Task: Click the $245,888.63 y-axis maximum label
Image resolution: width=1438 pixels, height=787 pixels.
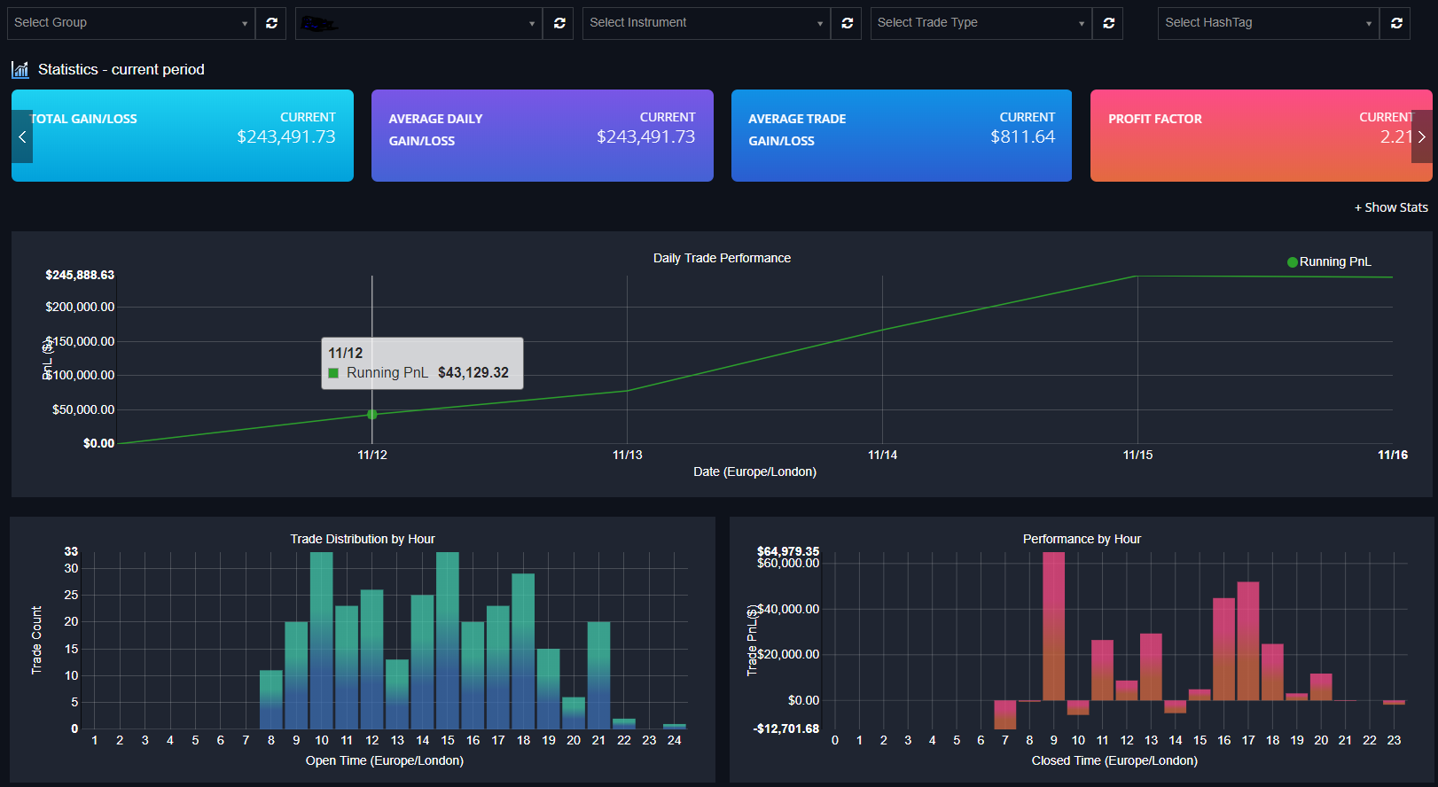Action: coord(80,275)
